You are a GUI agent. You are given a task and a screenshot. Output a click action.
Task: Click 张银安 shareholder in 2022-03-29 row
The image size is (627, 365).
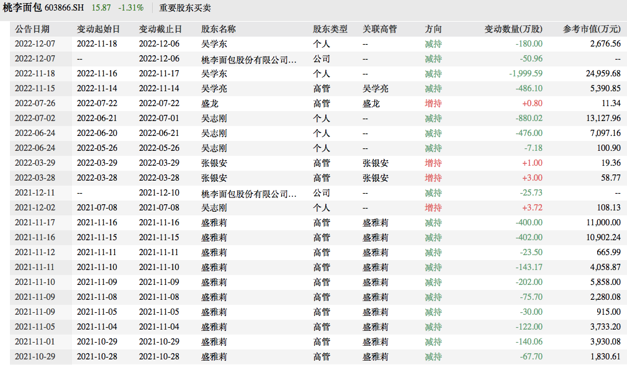214,163
